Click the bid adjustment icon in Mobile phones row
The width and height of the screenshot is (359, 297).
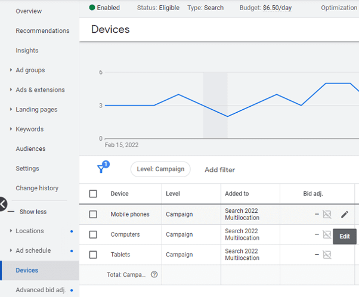(327, 215)
